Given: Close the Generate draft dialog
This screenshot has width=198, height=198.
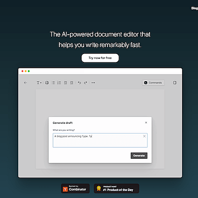Looking at the screenshot, I should (x=146, y=123).
